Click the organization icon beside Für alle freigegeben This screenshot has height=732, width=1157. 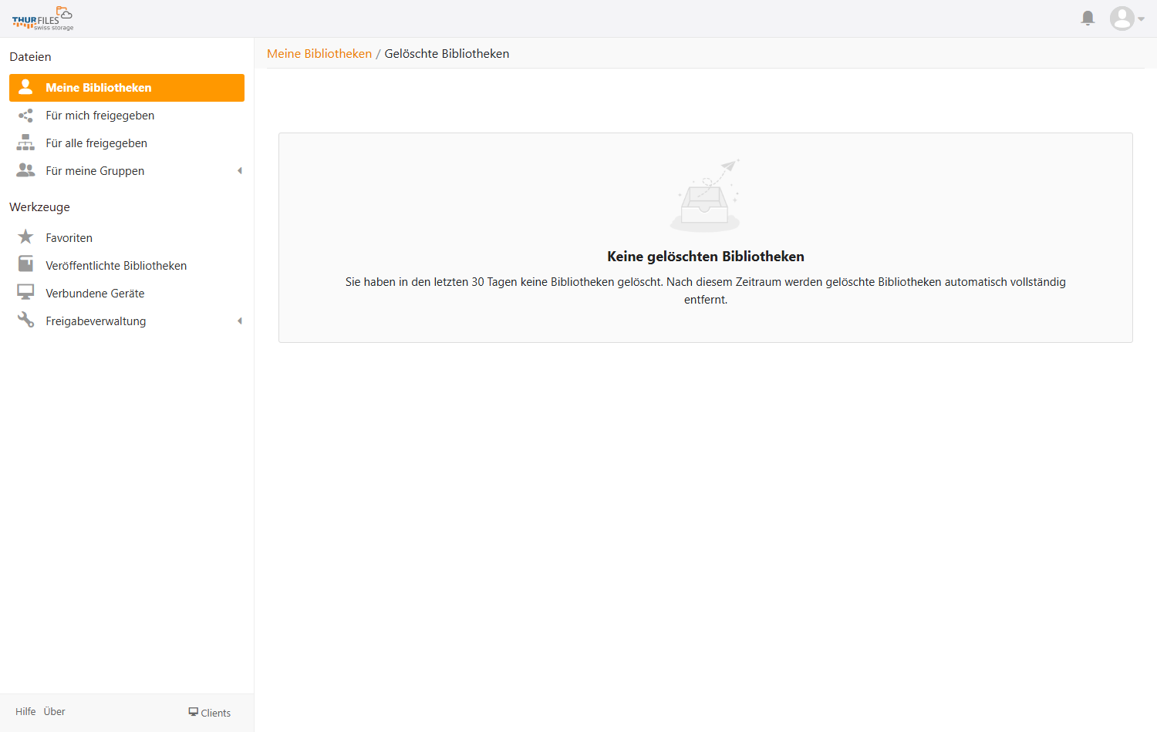click(25, 143)
